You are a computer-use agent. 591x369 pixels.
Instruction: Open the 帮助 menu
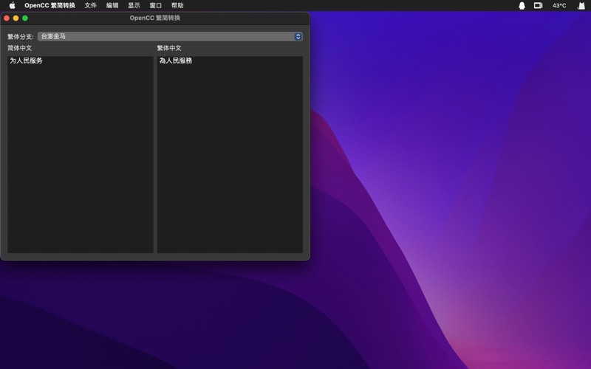tap(177, 5)
